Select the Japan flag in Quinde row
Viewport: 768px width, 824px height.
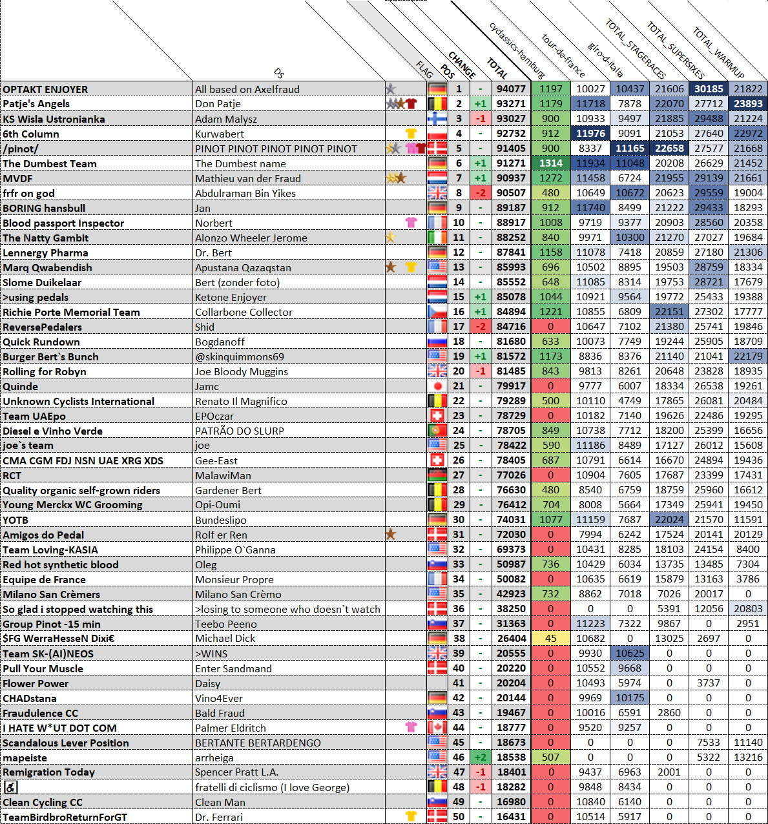437,386
